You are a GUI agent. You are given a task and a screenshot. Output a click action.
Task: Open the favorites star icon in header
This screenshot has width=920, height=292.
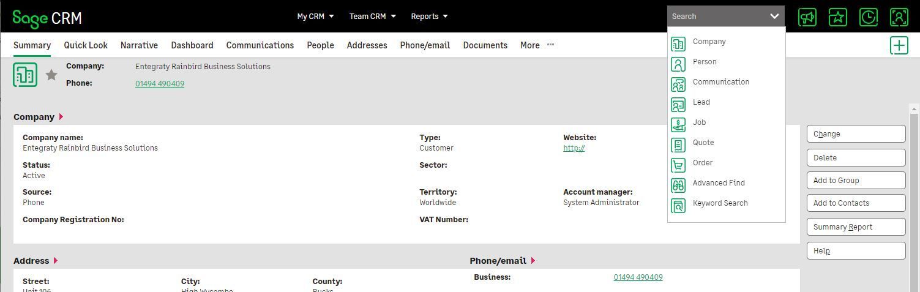[838, 17]
